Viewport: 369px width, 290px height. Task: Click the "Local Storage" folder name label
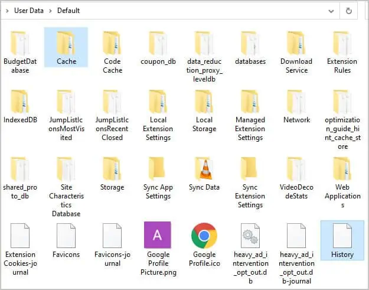pos(204,124)
